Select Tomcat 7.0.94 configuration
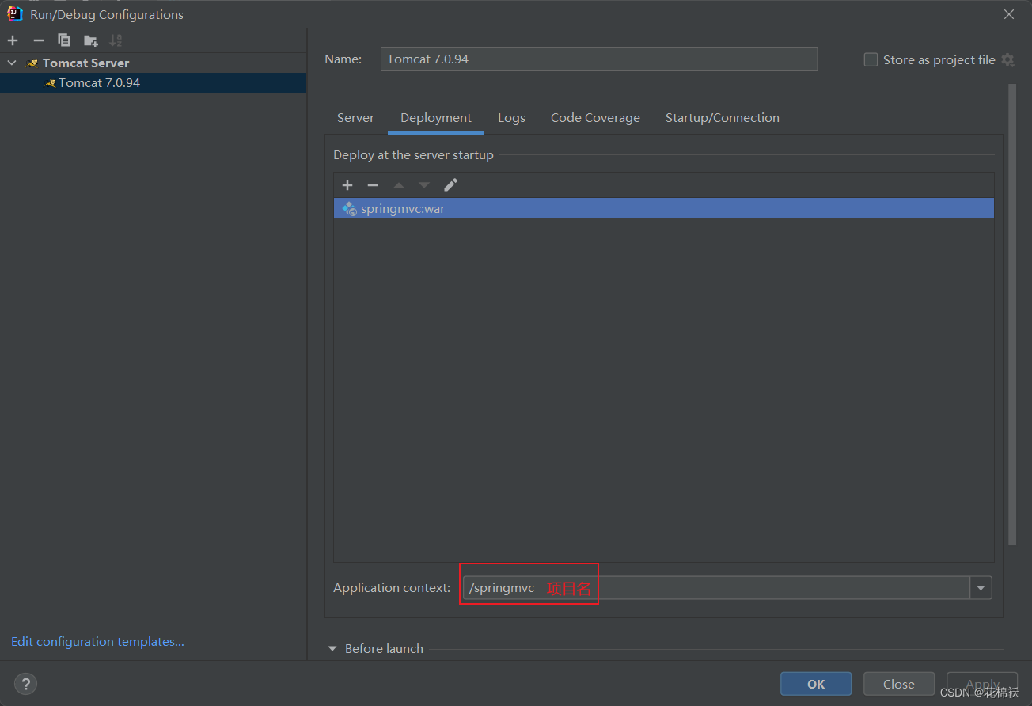The height and width of the screenshot is (706, 1032). [153, 82]
